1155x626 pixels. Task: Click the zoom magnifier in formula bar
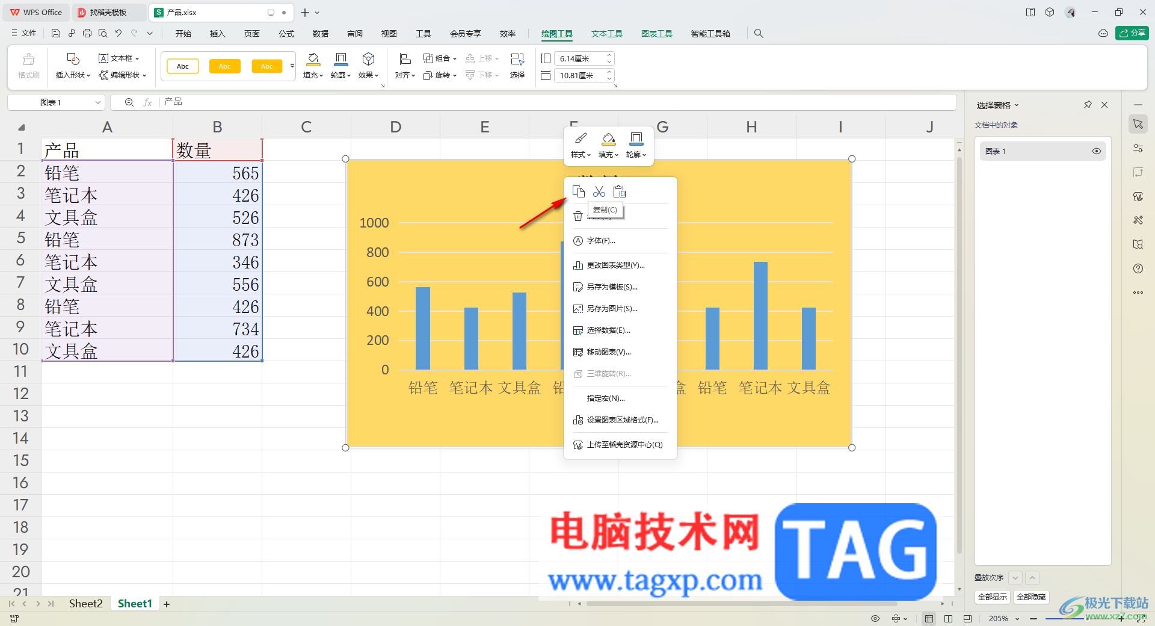[129, 102]
